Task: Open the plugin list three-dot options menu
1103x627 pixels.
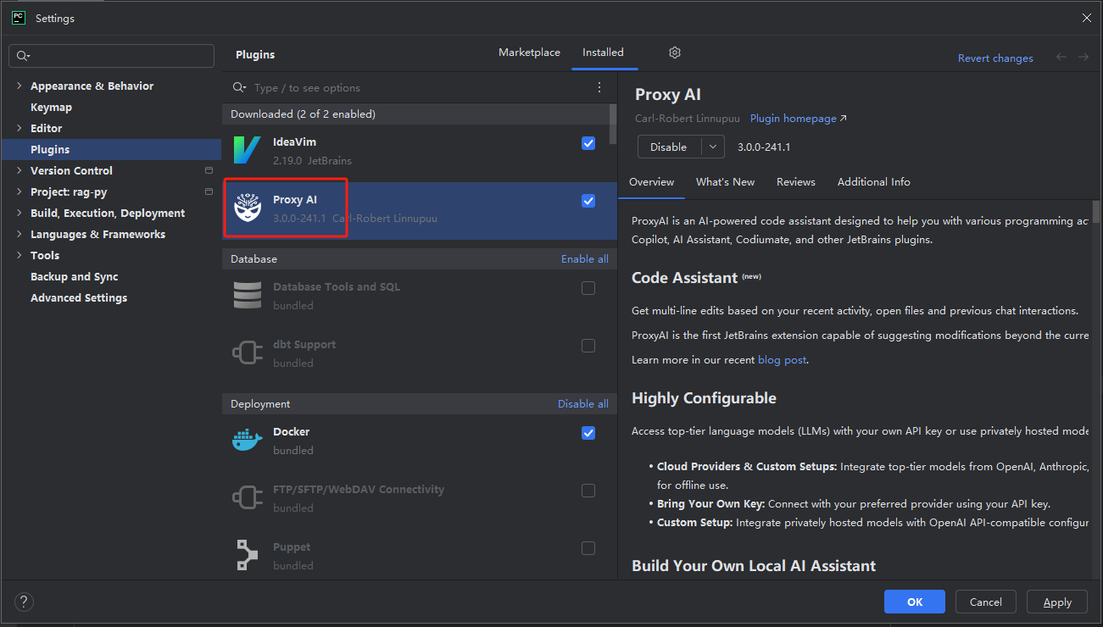Action: 599,87
